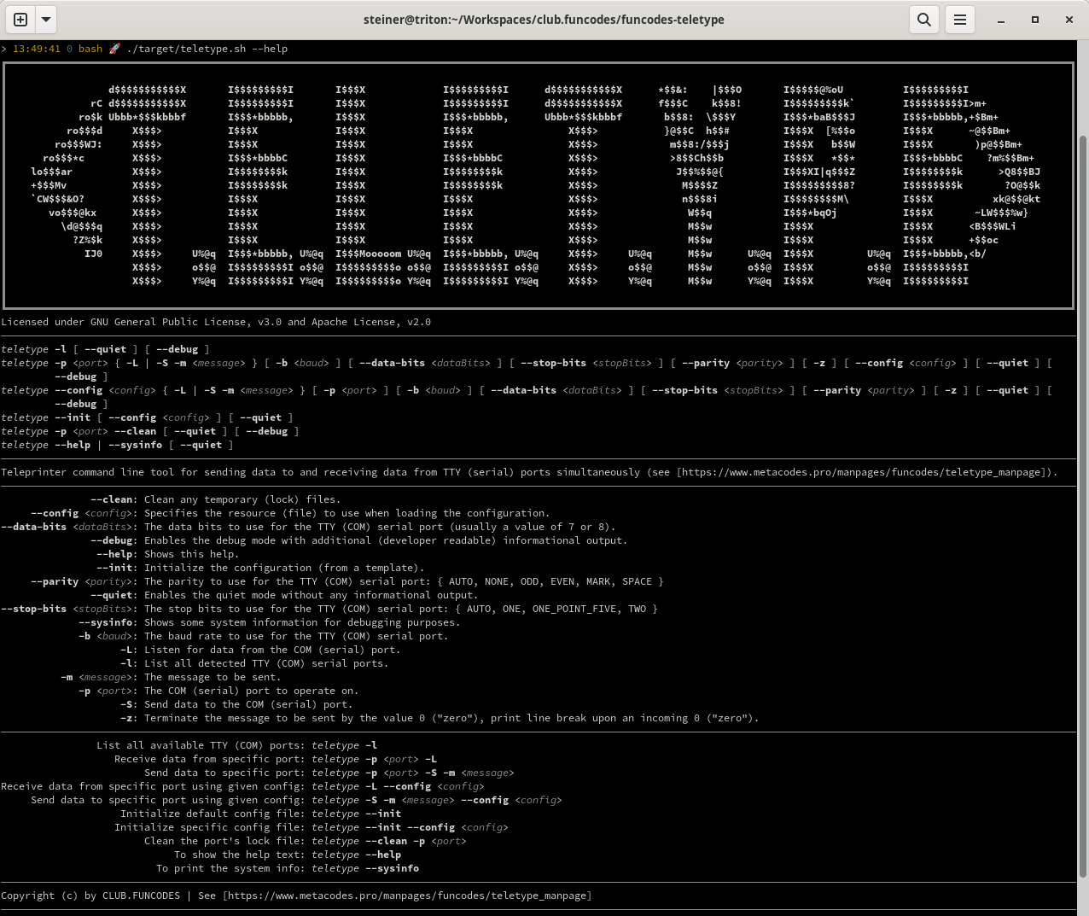Click 'To print the system info' example
This screenshot has height=916, width=1089.
pos(288,868)
